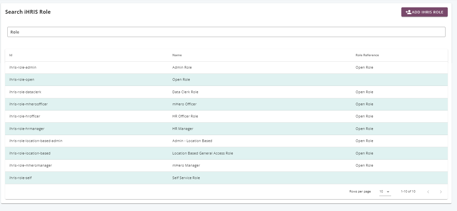Click the Search iHRIS Role heading
This screenshot has width=457, height=211.
(x=28, y=12)
